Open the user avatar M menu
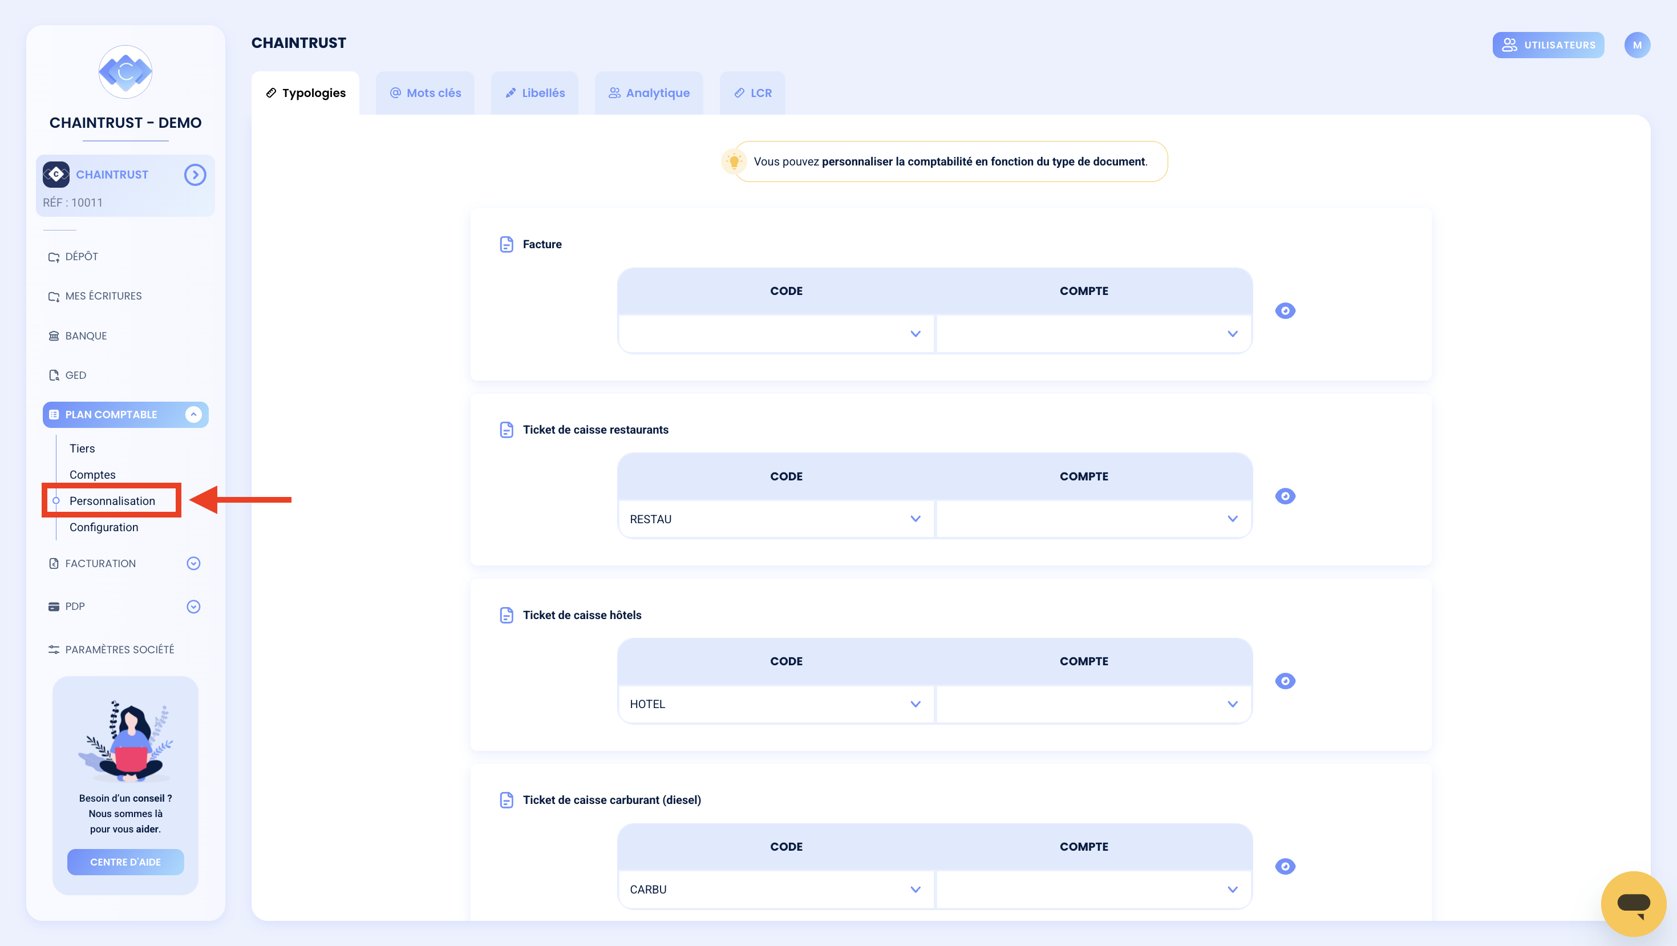The width and height of the screenshot is (1677, 946). click(1637, 45)
